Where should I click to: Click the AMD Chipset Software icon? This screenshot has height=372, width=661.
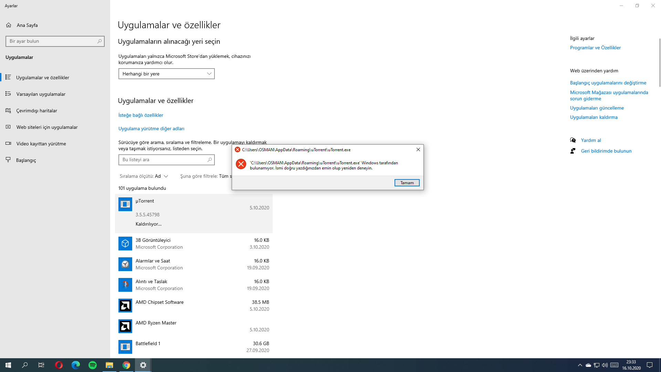pos(125,306)
